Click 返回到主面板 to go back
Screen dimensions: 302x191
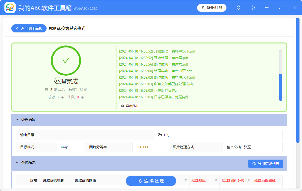(29, 28)
